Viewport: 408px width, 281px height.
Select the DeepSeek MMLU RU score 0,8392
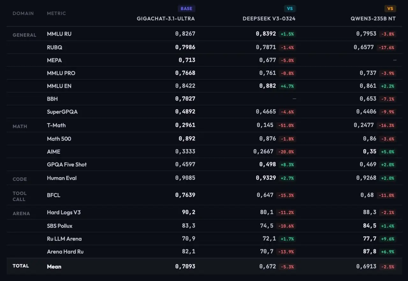point(266,34)
